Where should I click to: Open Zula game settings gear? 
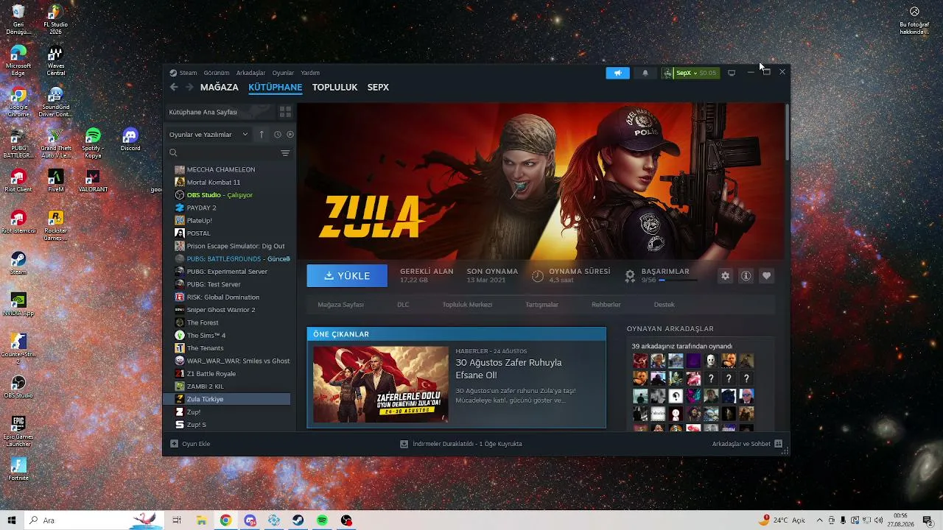click(x=726, y=275)
